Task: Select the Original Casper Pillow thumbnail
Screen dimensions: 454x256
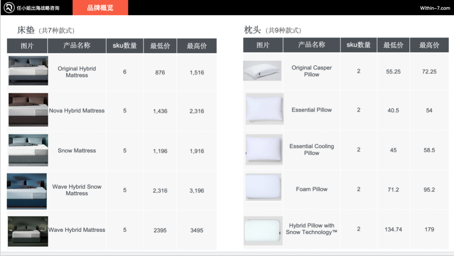Action: tap(262, 71)
